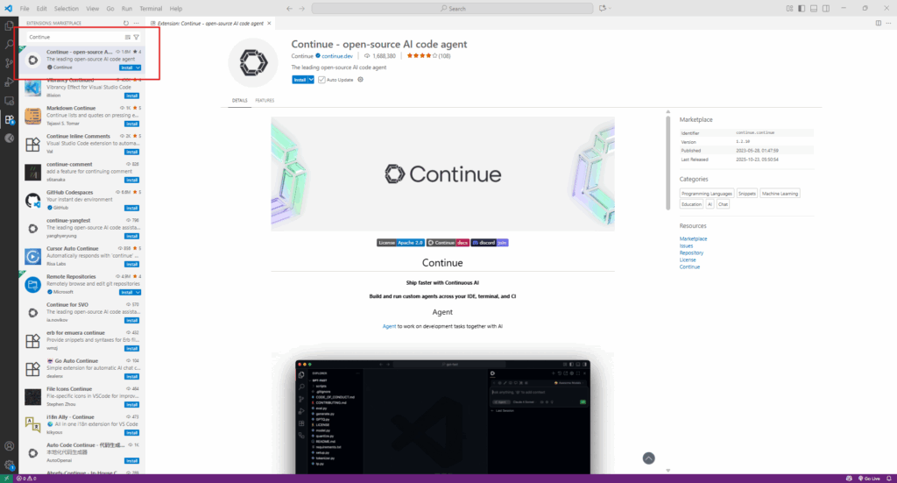Select the Extensions icon in activity bar

9,119
